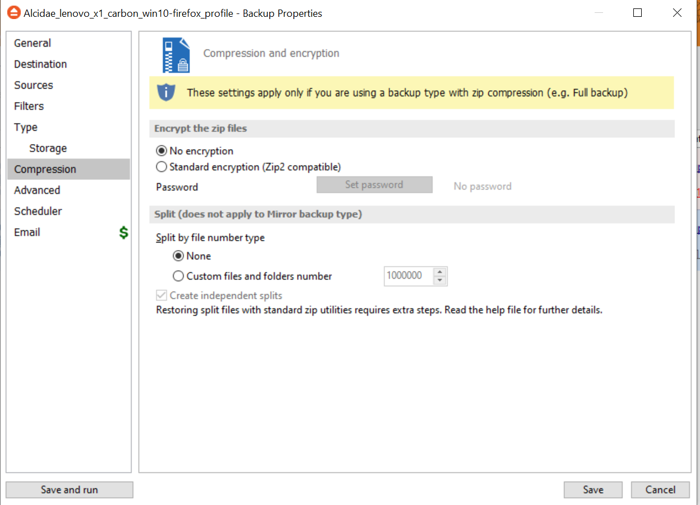
Task: Click the compression zip-lock header icon
Action: click(x=176, y=55)
